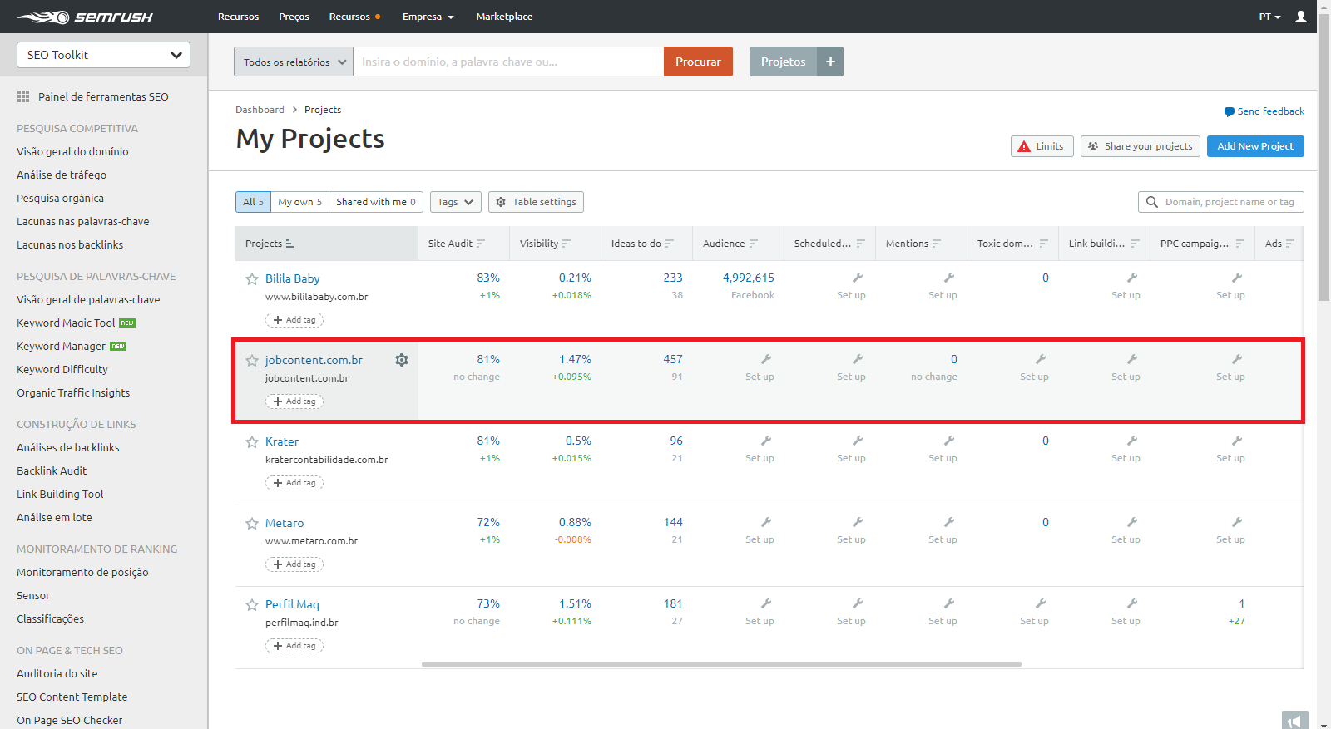Image resolution: width=1331 pixels, height=729 pixels.
Task: Select the All 5 tab
Action: (x=253, y=202)
